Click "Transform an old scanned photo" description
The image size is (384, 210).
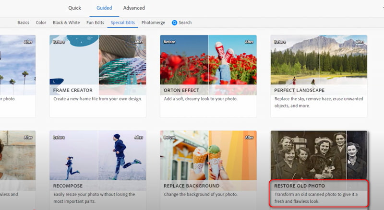[x=316, y=198]
